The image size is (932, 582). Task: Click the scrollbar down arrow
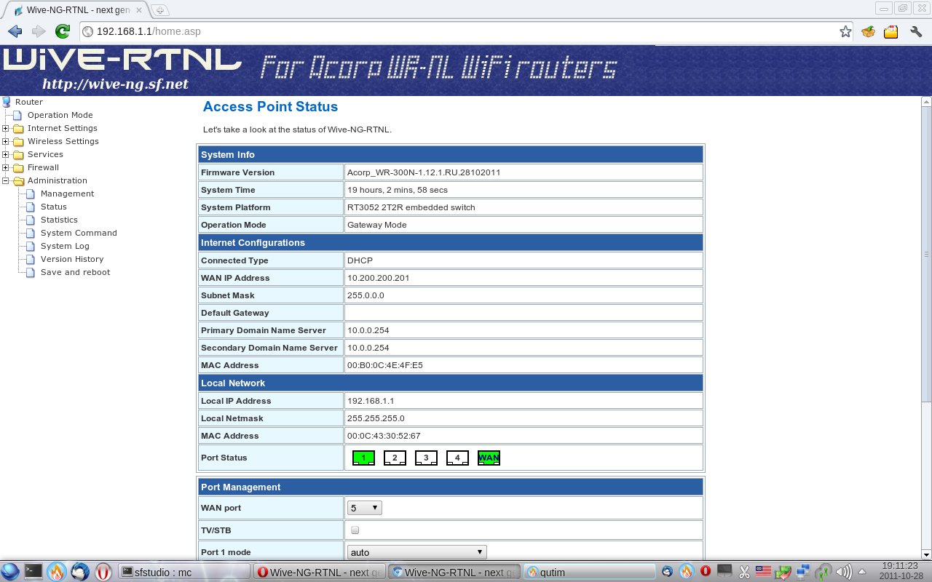(926, 554)
